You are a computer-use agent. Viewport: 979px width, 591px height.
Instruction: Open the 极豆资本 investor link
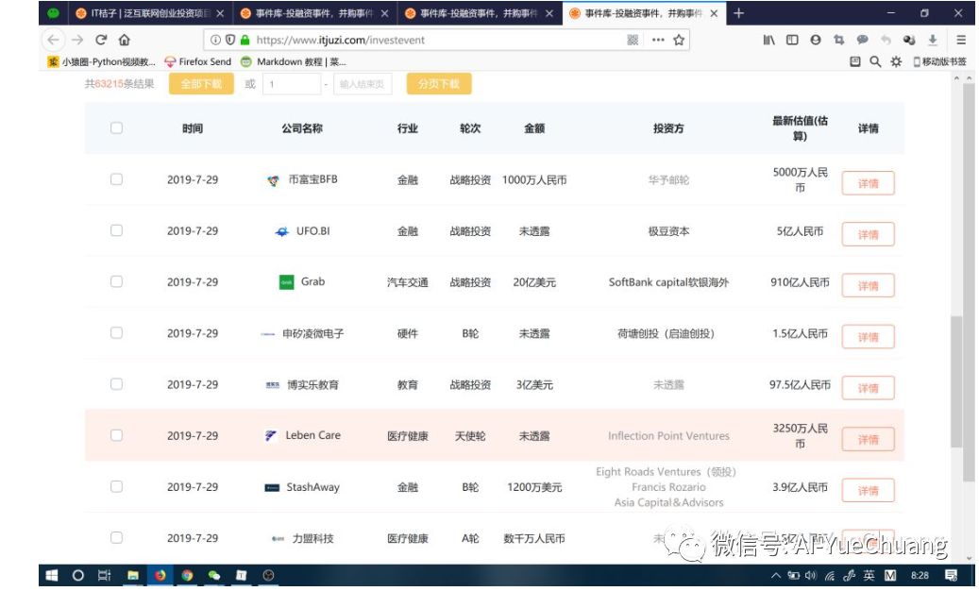click(x=668, y=231)
